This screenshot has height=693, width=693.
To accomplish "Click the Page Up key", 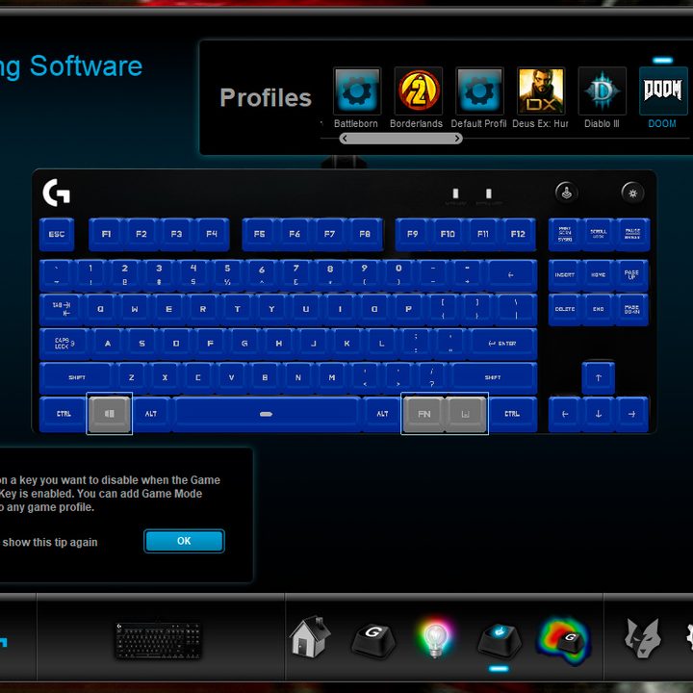I will point(632,275).
